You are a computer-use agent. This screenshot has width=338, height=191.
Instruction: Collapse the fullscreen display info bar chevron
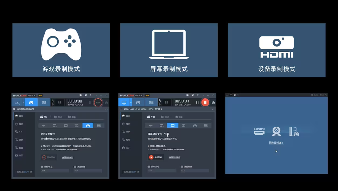(213, 109)
